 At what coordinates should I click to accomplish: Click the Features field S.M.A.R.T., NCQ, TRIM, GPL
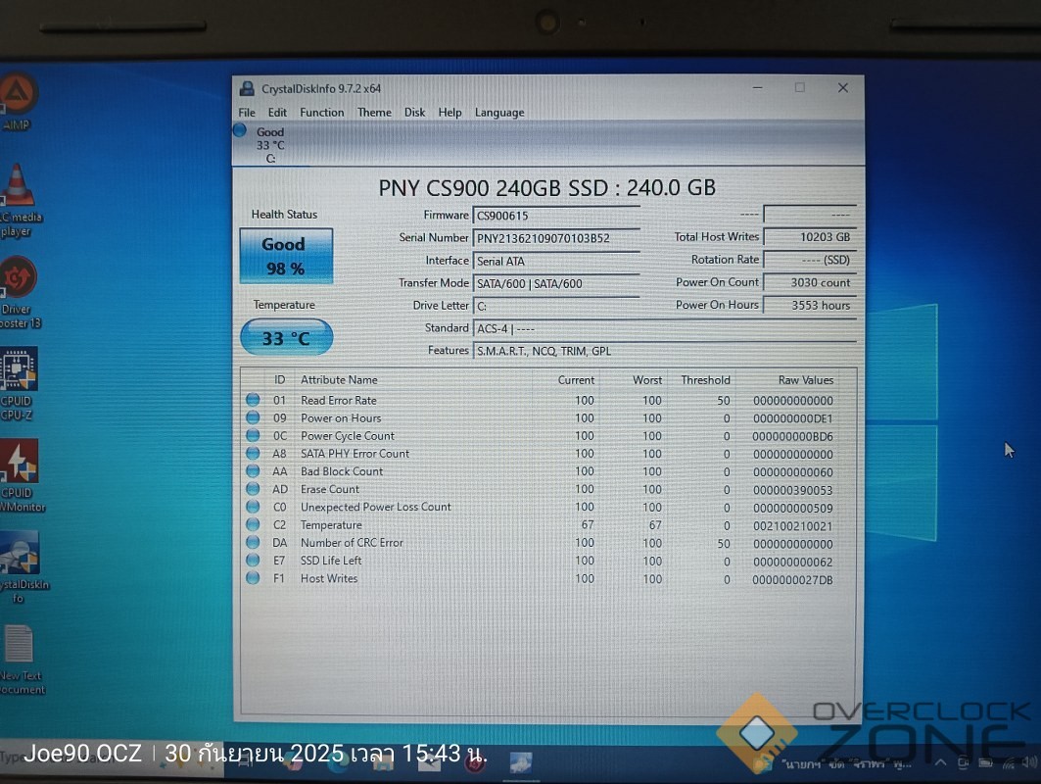pyautogui.click(x=665, y=351)
